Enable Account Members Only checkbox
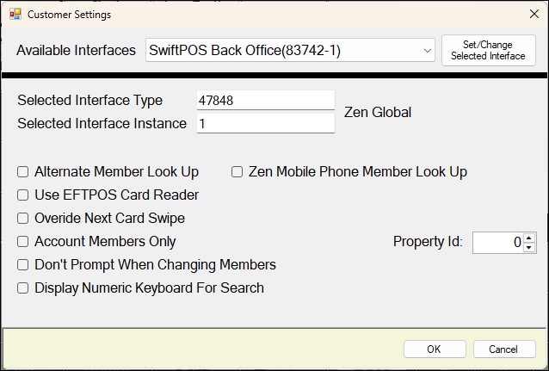Viewport: 549px width, 371px height. pyautogui.click(x=23, y=242)
